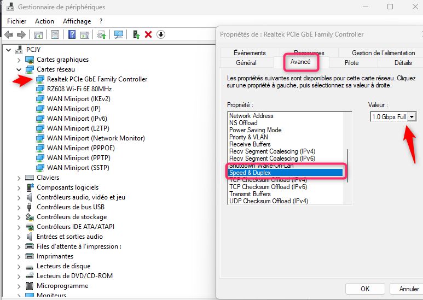Viewport: 423px width, 300px height.
Task: Click the PCJY computer root icon
Action: point(19,50)
